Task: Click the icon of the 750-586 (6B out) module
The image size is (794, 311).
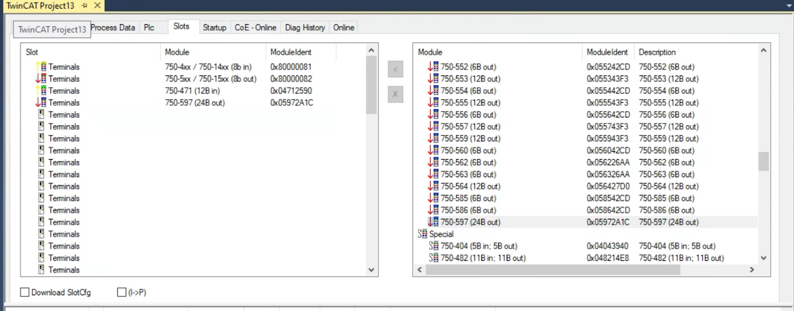Action: coord(433,210)
